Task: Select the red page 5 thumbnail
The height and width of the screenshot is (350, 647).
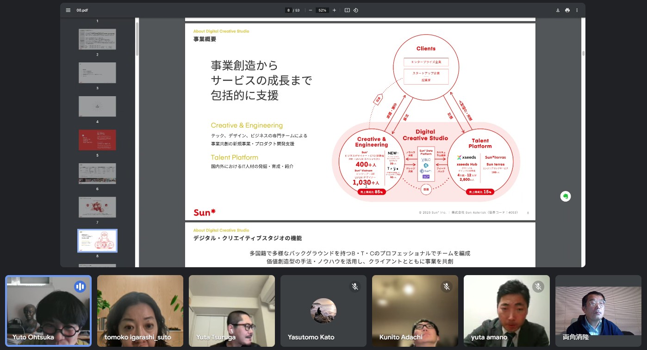Action: coord(97,140)
